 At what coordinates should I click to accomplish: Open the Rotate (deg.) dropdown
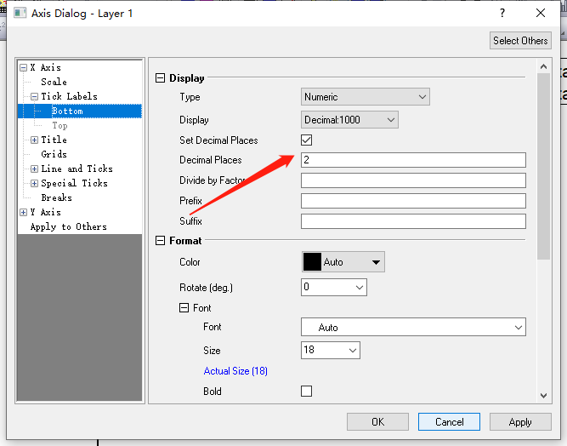coord(334,287)
